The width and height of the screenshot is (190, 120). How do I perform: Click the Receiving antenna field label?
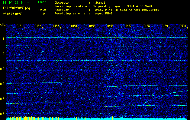[70, 13]
